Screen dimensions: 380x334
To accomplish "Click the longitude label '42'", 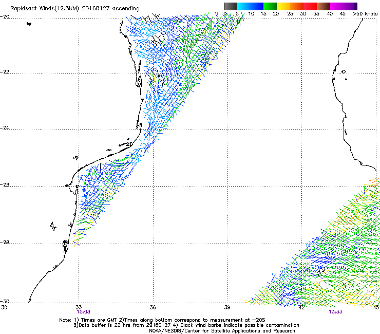I will click(301, 307).
